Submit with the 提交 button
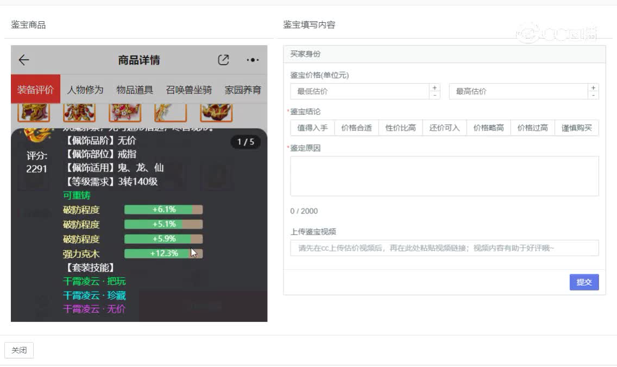Viewport: 617px width, 367px height. click(584, 282)
